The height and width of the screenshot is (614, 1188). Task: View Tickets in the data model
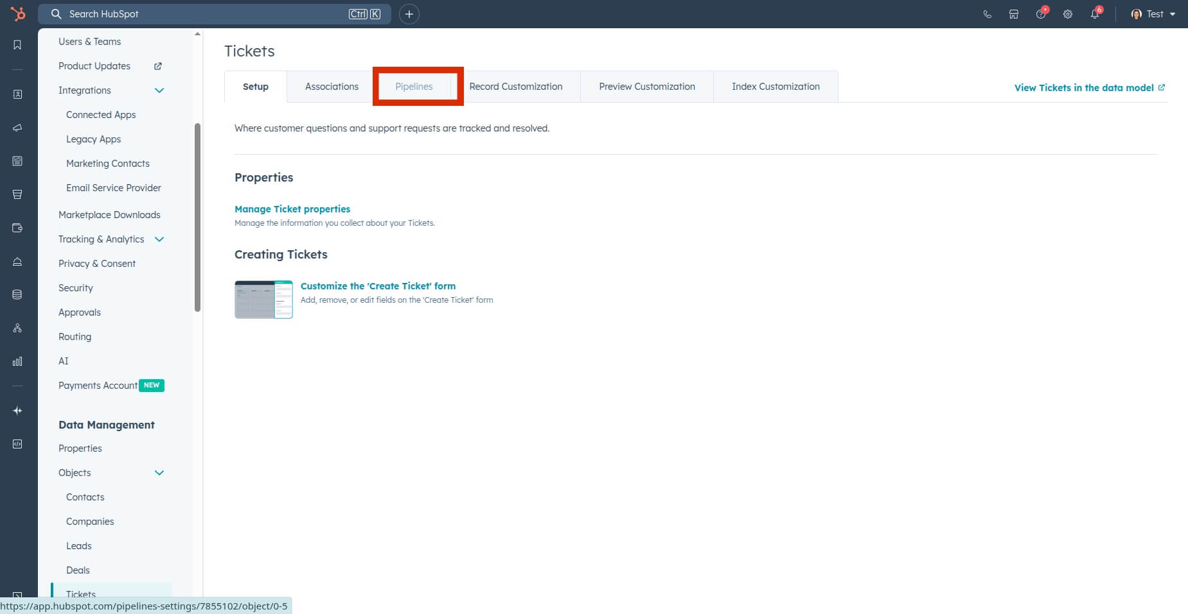(x=1083, y=87)
